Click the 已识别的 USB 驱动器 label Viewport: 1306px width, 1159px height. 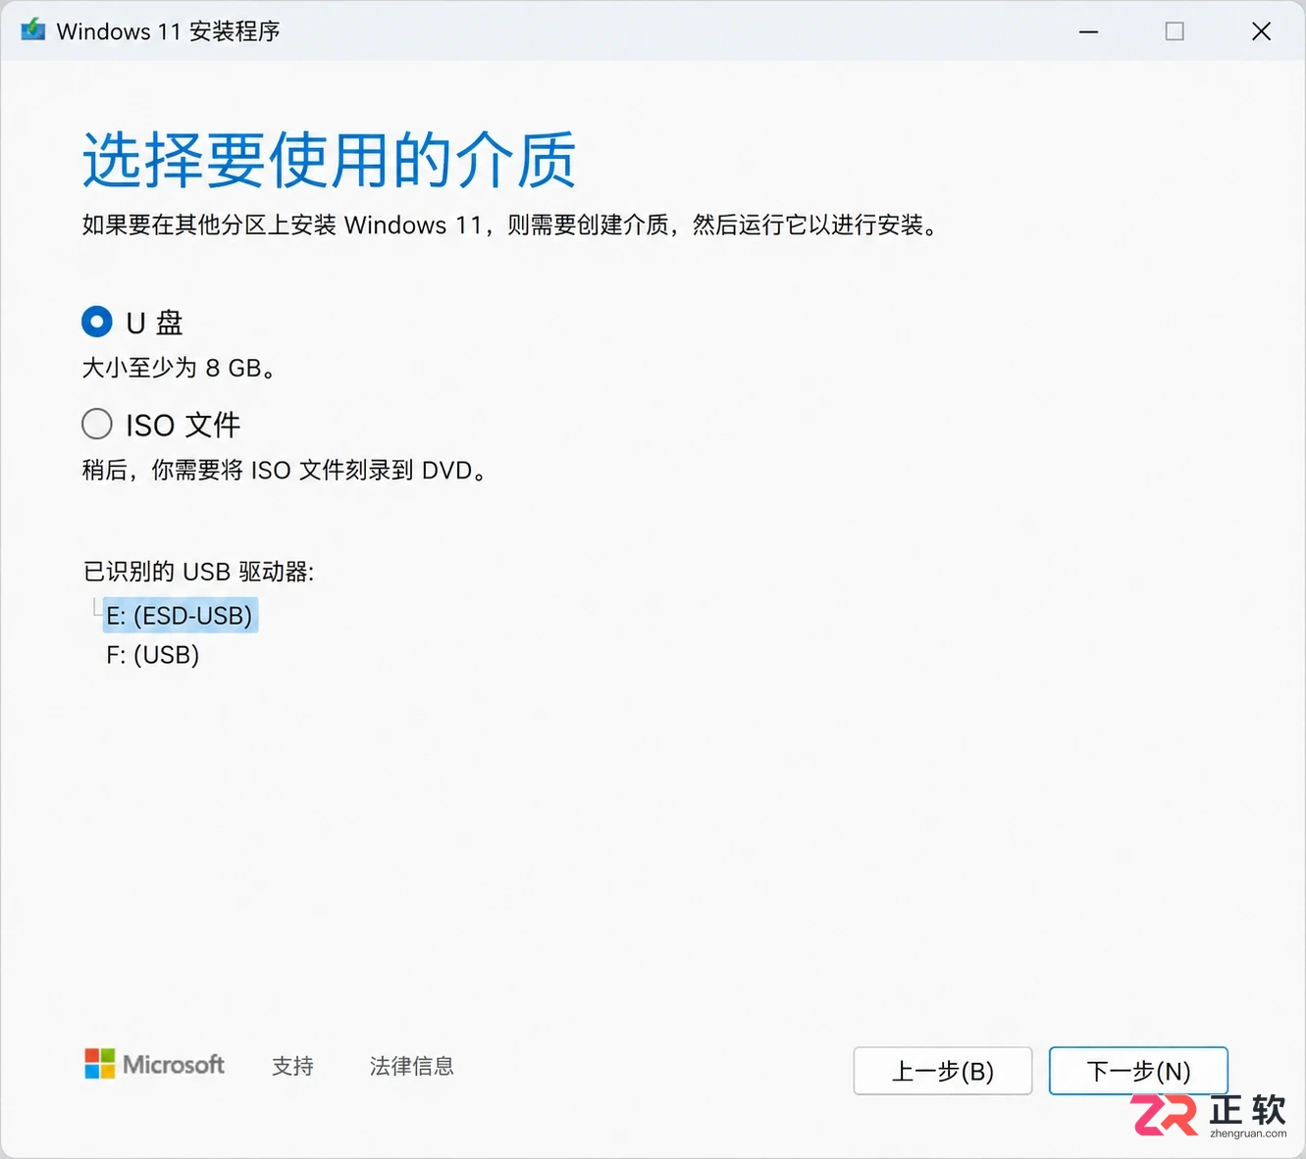point(198,572)
